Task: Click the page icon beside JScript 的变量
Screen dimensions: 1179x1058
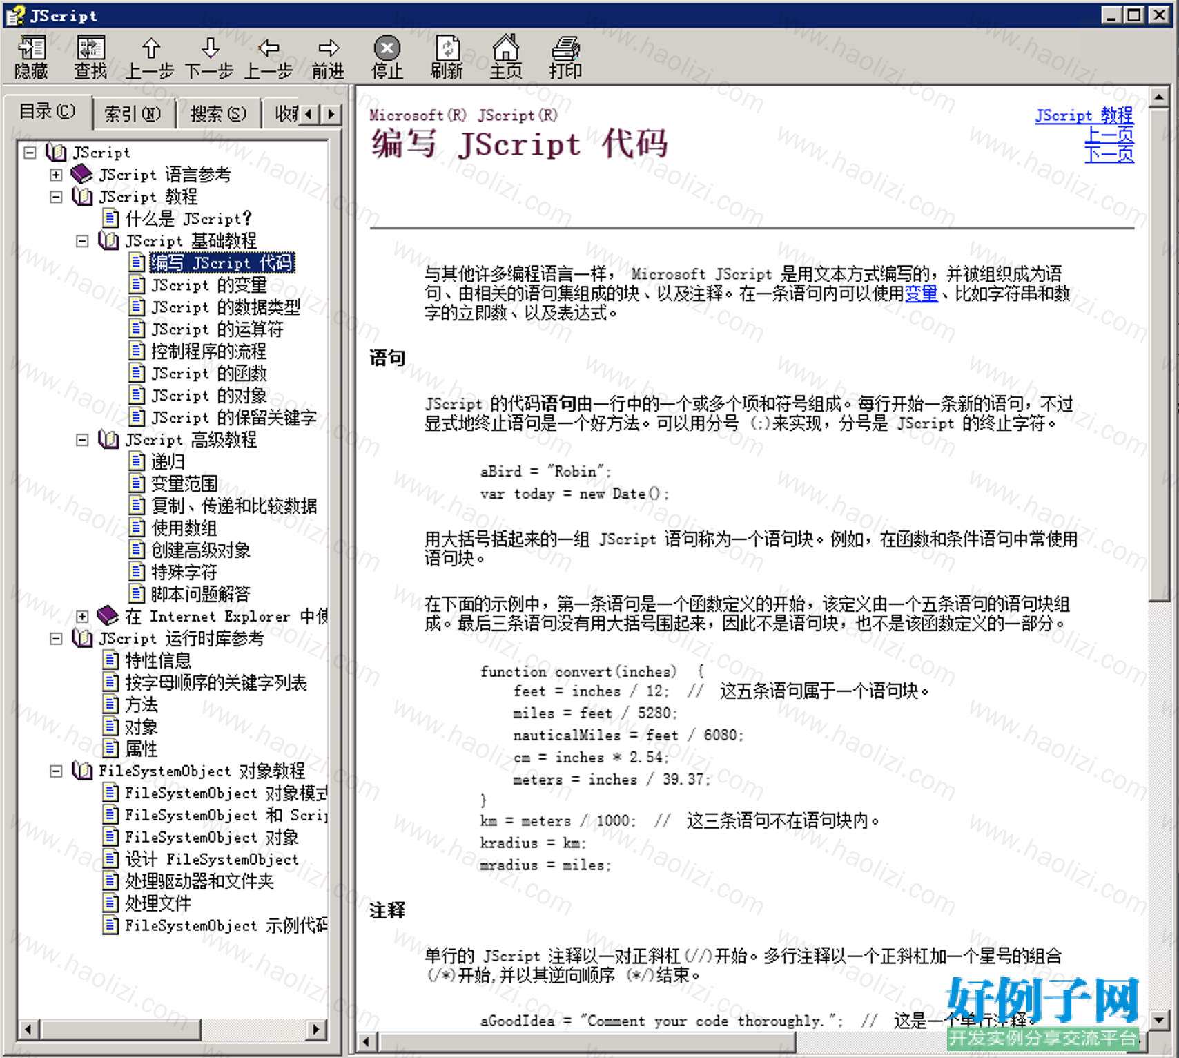Action: 137,285
